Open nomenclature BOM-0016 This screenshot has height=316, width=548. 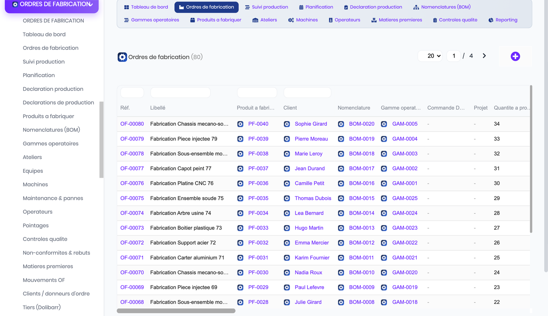(362, 183)
